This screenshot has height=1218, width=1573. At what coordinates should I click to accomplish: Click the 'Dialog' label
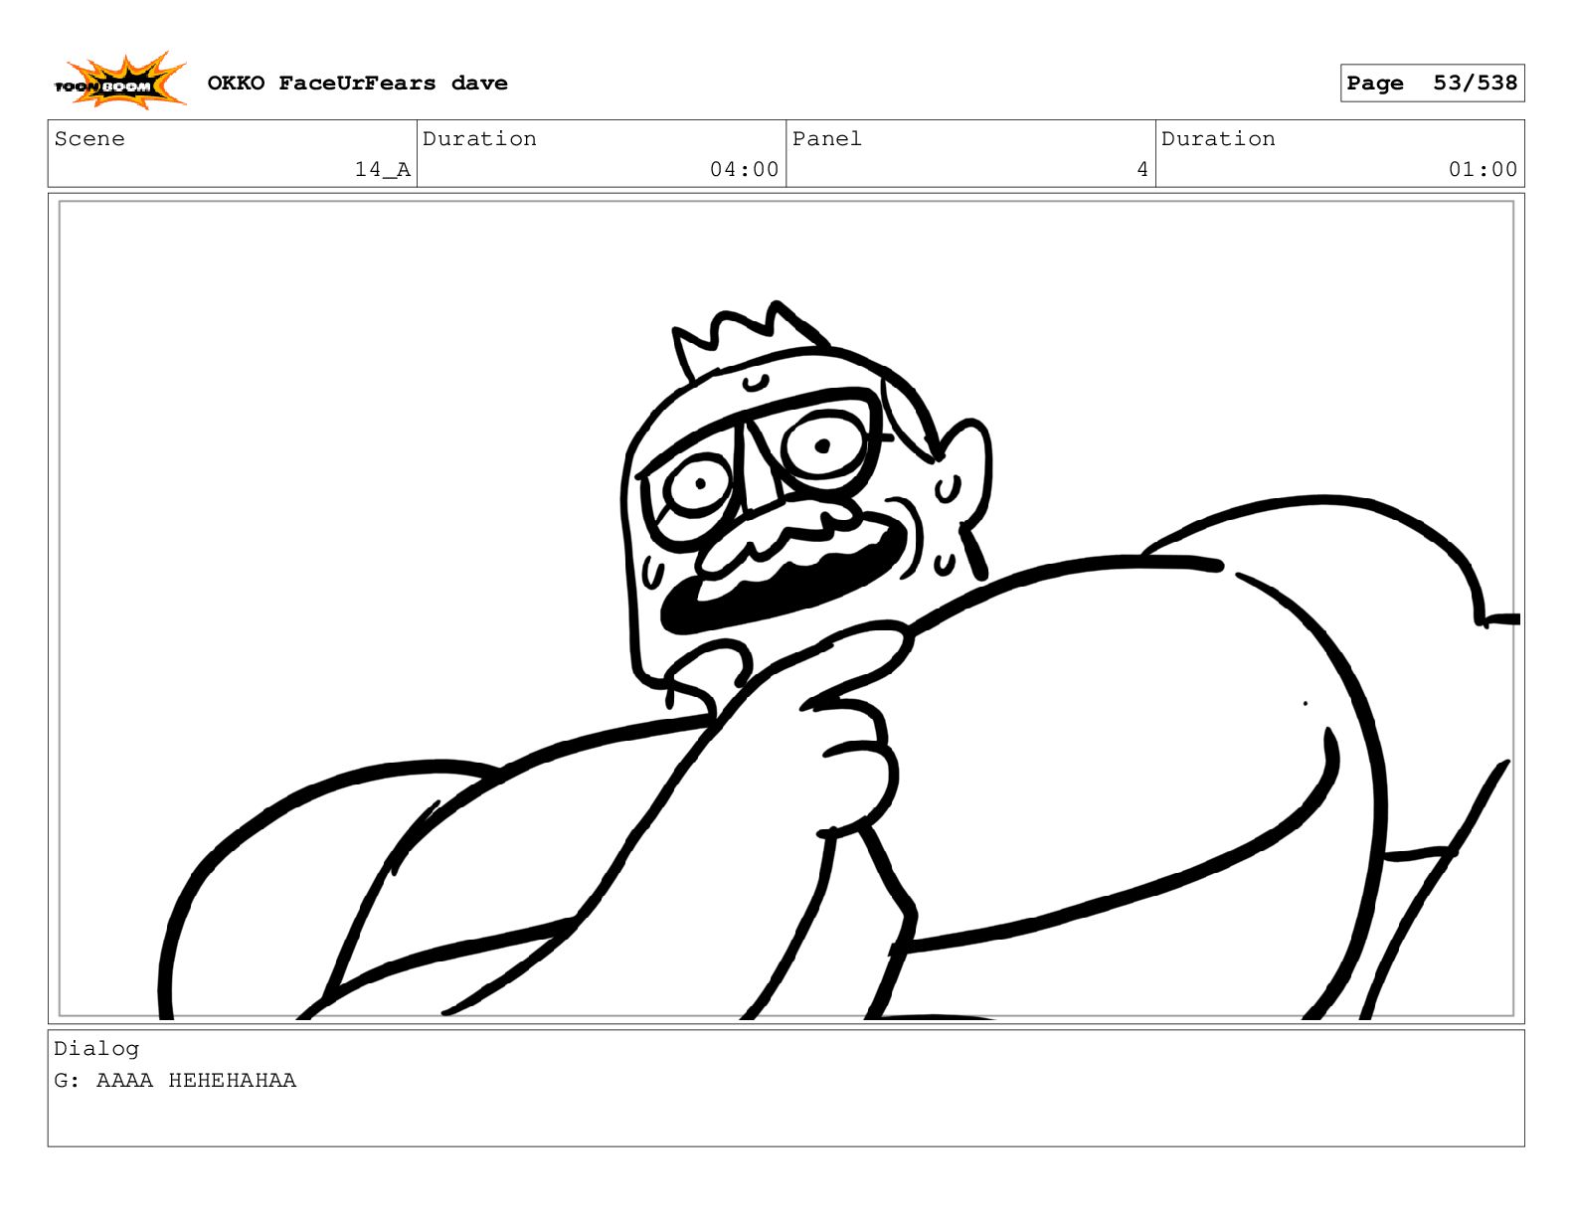(x=96, y=1049)
